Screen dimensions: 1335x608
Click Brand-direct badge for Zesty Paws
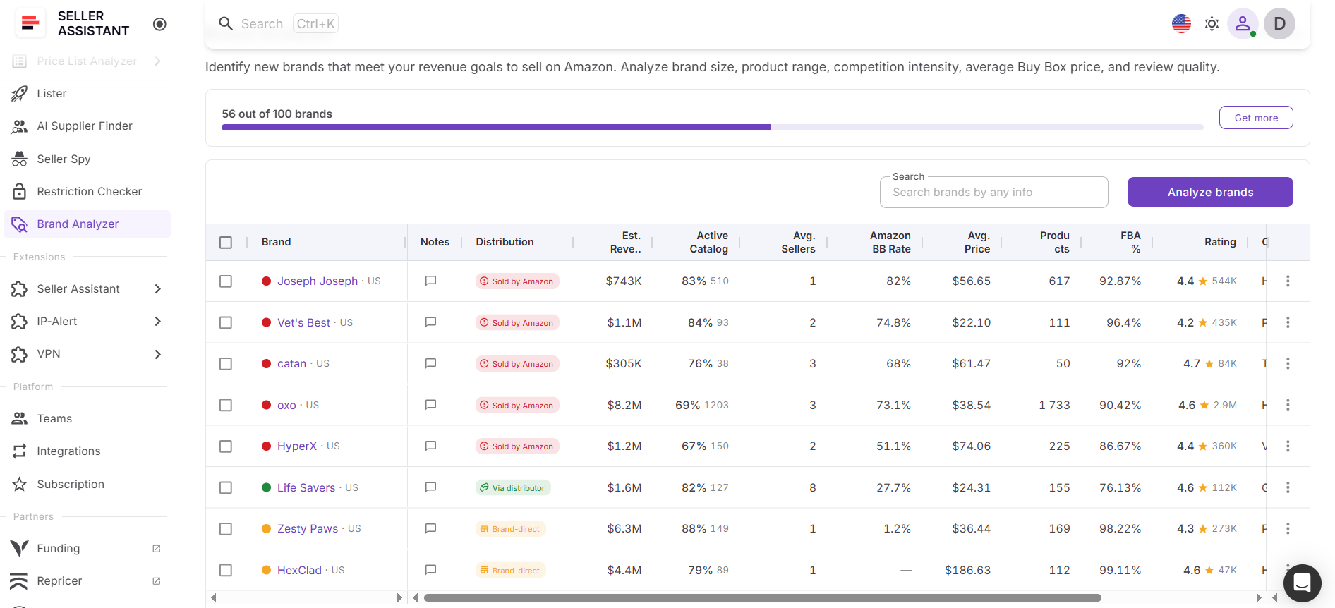(510, 528)
